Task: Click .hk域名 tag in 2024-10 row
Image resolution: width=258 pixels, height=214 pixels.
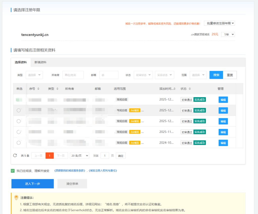Action: tap(135, 143)
